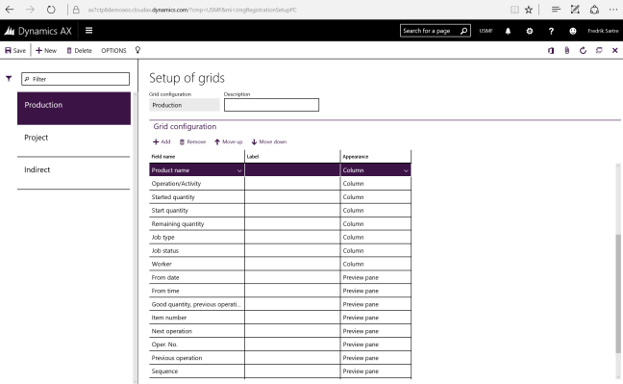Save the grid setup
Screen dimensions: 623x384
[x=15, y=51]
